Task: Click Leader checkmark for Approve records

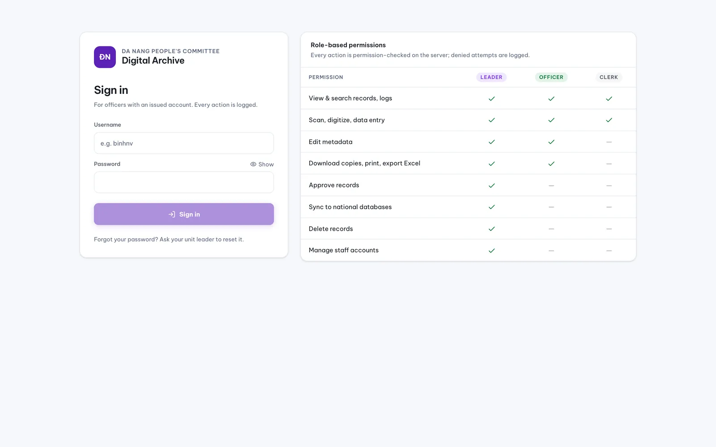Action: tap(491, 186)
